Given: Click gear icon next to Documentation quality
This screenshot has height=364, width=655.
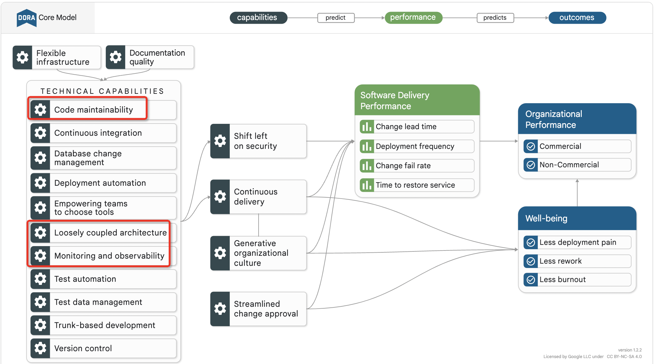Looking at the screenshot, I should coord(116,57).
